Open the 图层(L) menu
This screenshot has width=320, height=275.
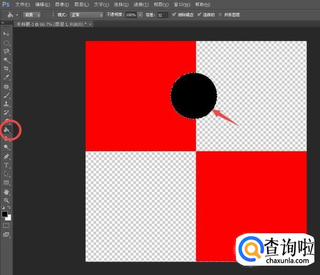tap(81, 4)
